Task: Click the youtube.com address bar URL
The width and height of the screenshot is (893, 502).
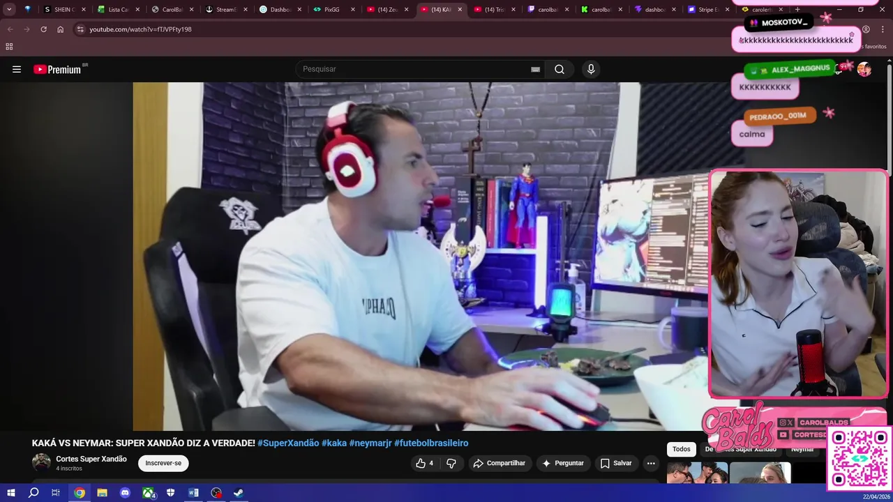Action: tap(140, 29)
